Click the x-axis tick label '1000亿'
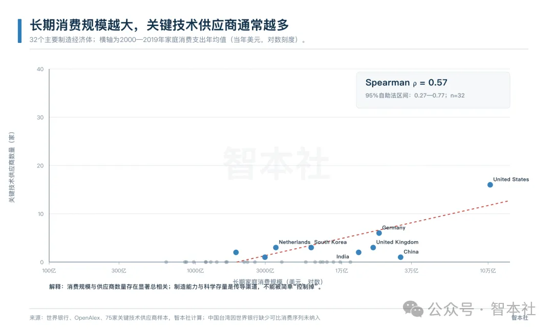This screenshot has width=553, height=331. pyautogui.click(x=195, y=271)
